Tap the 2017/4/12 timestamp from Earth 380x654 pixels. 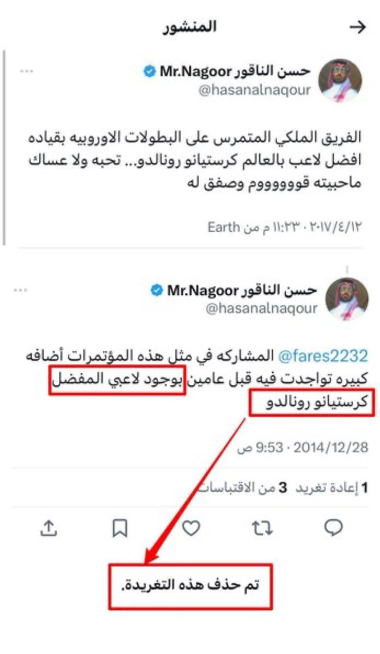[x=285, y=227]
